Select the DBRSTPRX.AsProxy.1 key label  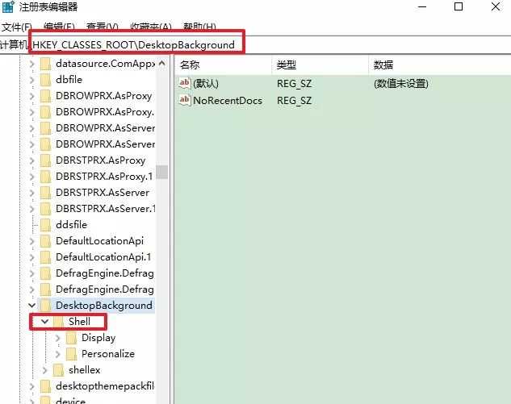[x=104, y=177]
